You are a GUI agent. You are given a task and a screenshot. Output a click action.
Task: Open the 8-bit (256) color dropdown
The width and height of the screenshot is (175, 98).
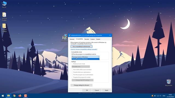click(81, 66)
